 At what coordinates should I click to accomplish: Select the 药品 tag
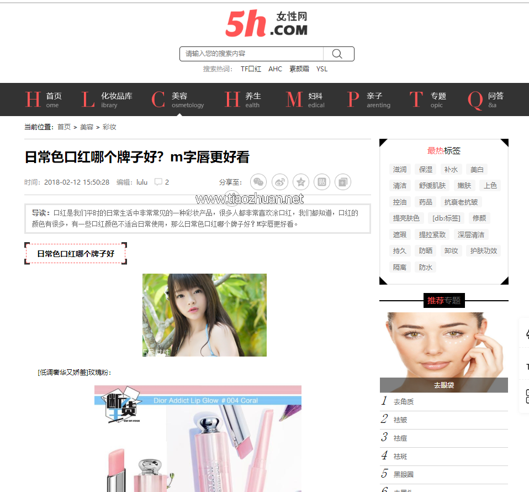[426, 202]
